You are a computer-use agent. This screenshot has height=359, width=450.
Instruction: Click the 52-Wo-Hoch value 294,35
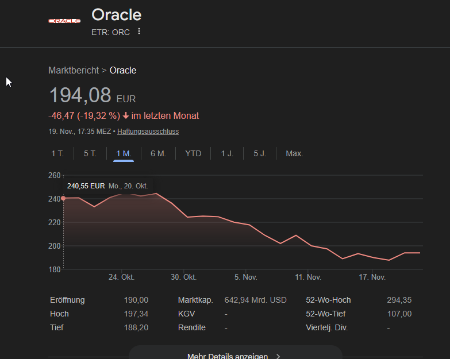pos(399,300)
